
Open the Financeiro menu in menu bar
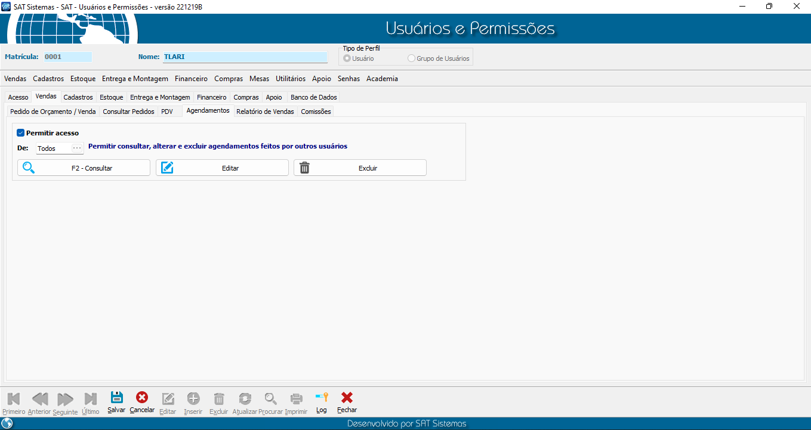point(191,79)
